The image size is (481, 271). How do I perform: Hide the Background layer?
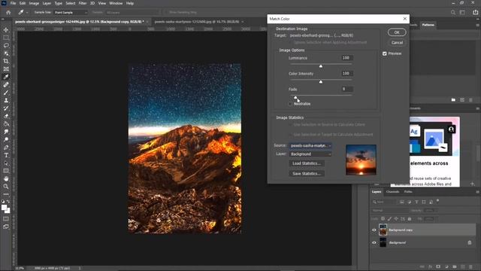(374, 242)
